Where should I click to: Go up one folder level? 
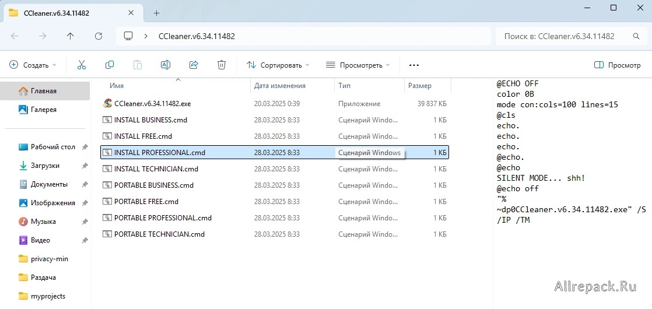coord(70,36)
